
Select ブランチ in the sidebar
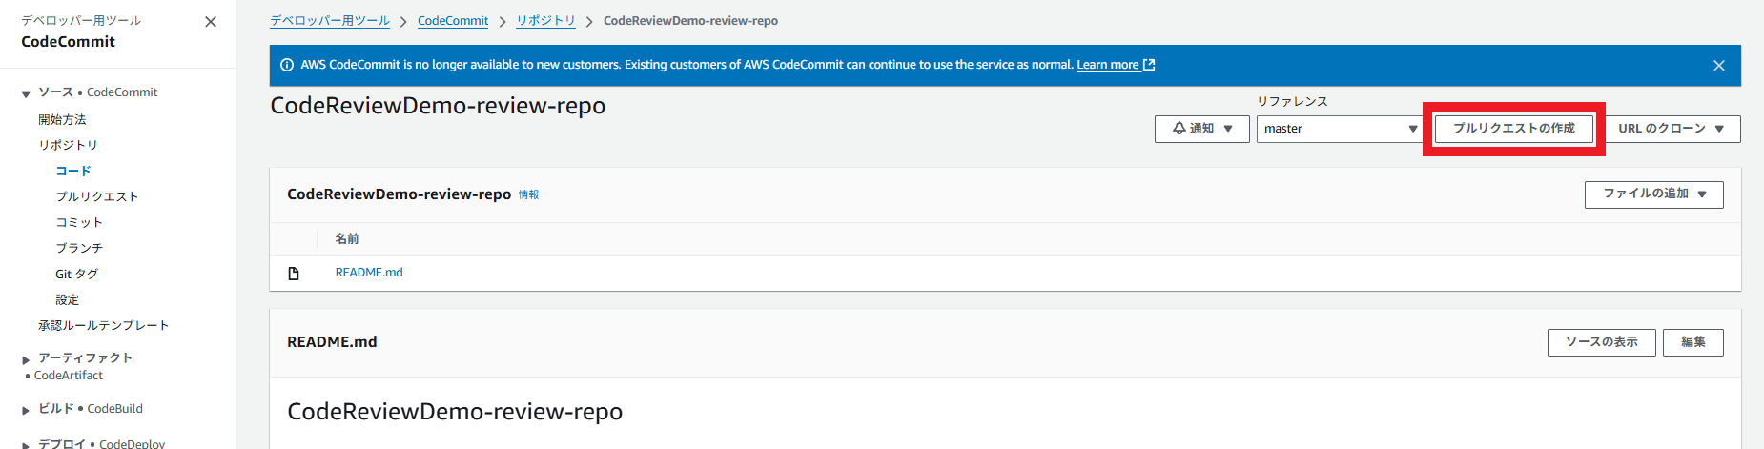[x=79, y=248]
